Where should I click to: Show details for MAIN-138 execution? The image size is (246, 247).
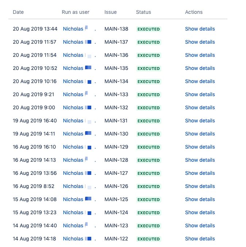click(x=200, y=29)
